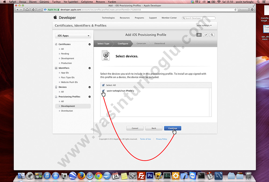Click the add profile plus icon

pyautogui.click(x=199, y=35)
